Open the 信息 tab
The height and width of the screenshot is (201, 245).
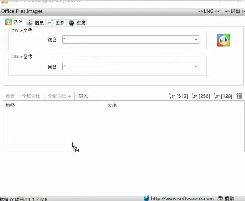click(x=35, y=23)
